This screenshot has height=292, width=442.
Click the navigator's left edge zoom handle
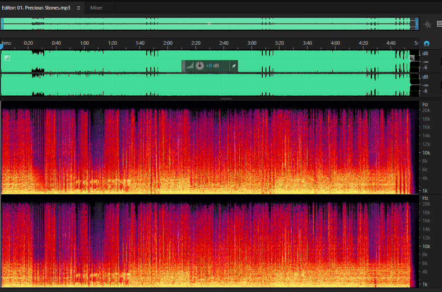pyautogui.click(x=2, y=24)
